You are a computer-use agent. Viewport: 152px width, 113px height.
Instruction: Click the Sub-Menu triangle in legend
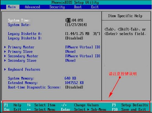tap(88, 109)
